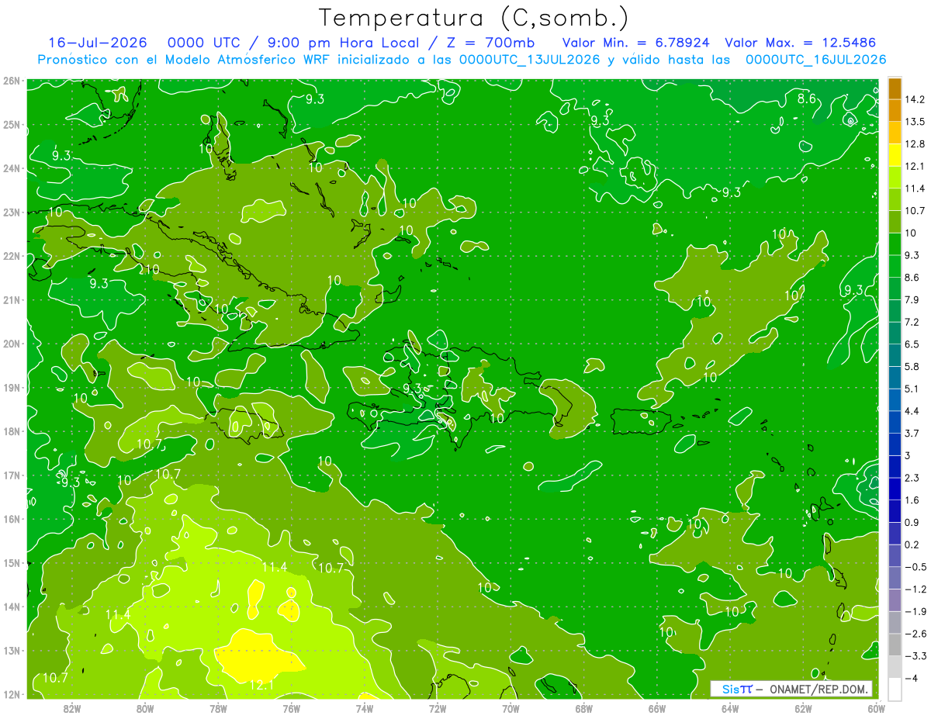Click colorbar label '7.9'

(x=912, y=300)
